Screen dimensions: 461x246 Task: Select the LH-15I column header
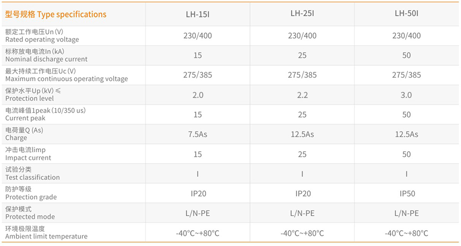[x=198, y=14]
